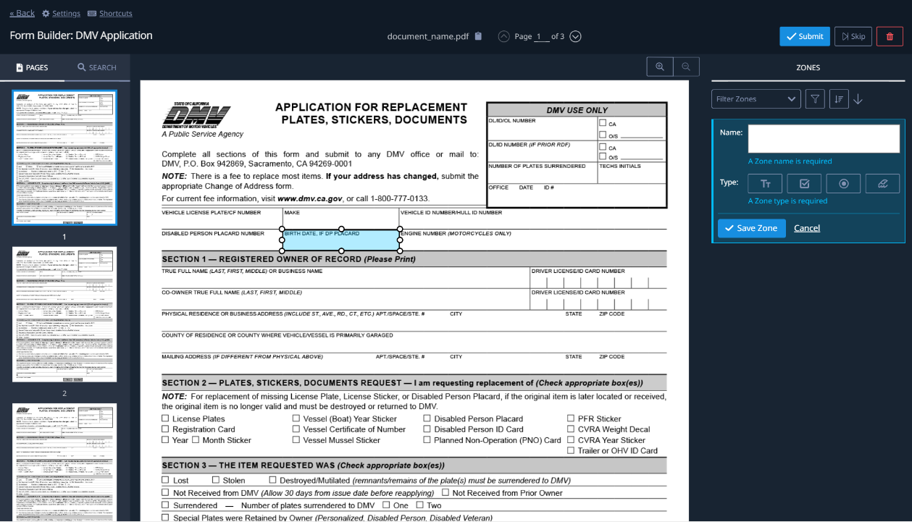Switch to the SEARCH tab

(x=97, y=67)
